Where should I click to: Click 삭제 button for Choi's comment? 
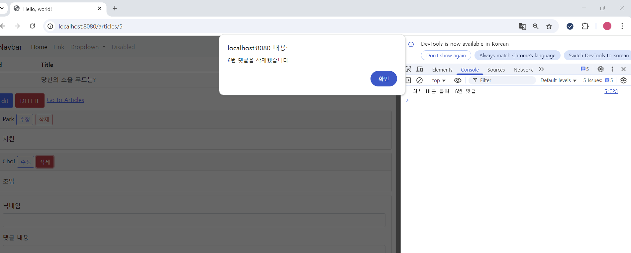click(45, 162)
